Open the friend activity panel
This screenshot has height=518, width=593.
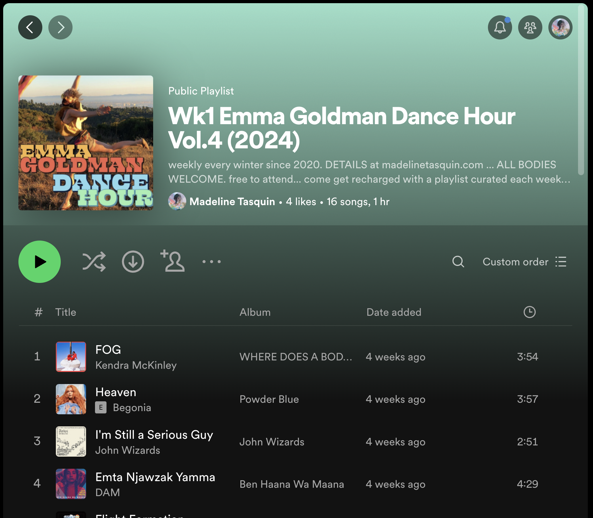click(530, 27)
